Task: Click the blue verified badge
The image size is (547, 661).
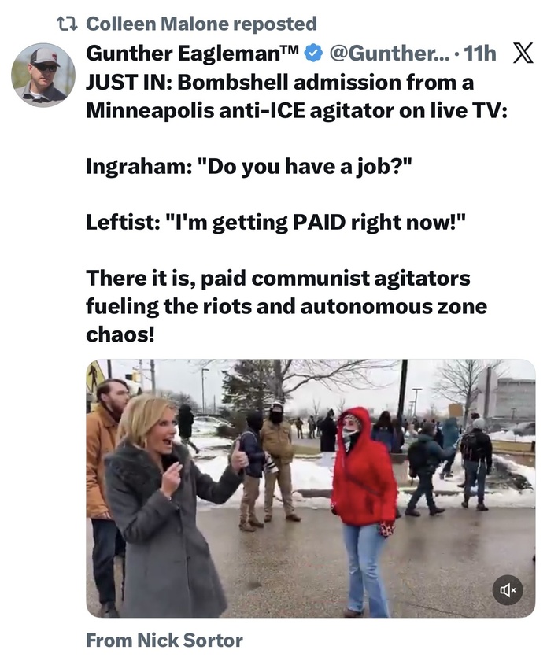Action: [313, 54]
